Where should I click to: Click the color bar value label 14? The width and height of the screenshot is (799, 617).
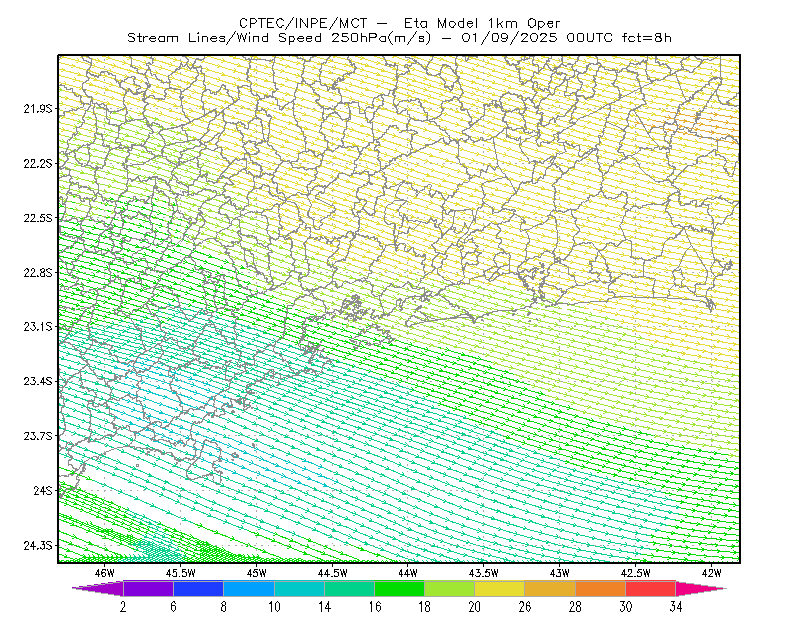pos(324,607)
